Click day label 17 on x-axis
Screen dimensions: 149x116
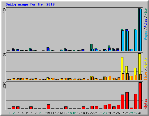[79, 113]
